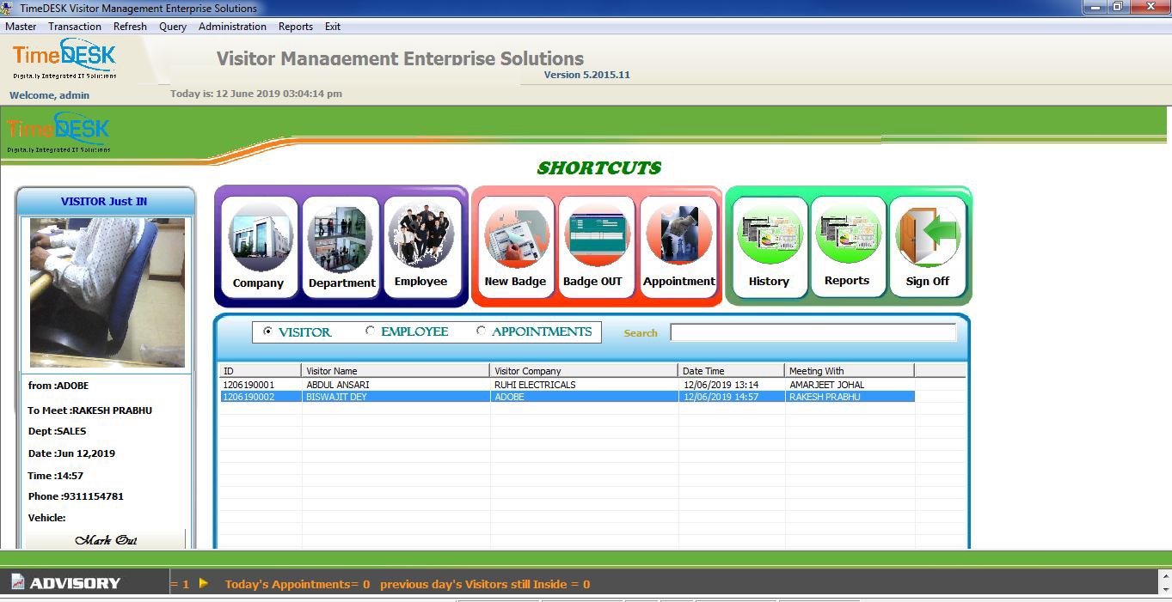This screenshot has width=1172, height=602.
Task: Open the Department shortcut icon
Action: pos(341,246)
